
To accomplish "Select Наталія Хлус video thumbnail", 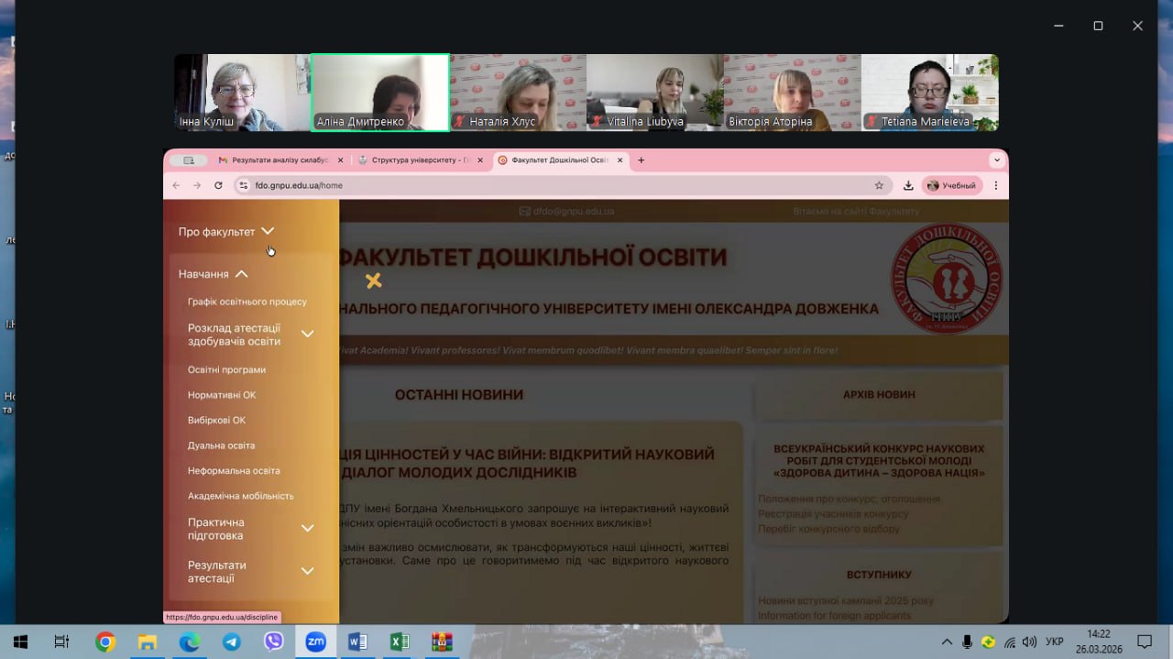I will coord(518,93).
